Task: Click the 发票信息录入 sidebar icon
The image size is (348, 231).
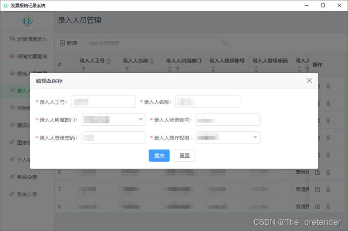Action: [12, 39]
